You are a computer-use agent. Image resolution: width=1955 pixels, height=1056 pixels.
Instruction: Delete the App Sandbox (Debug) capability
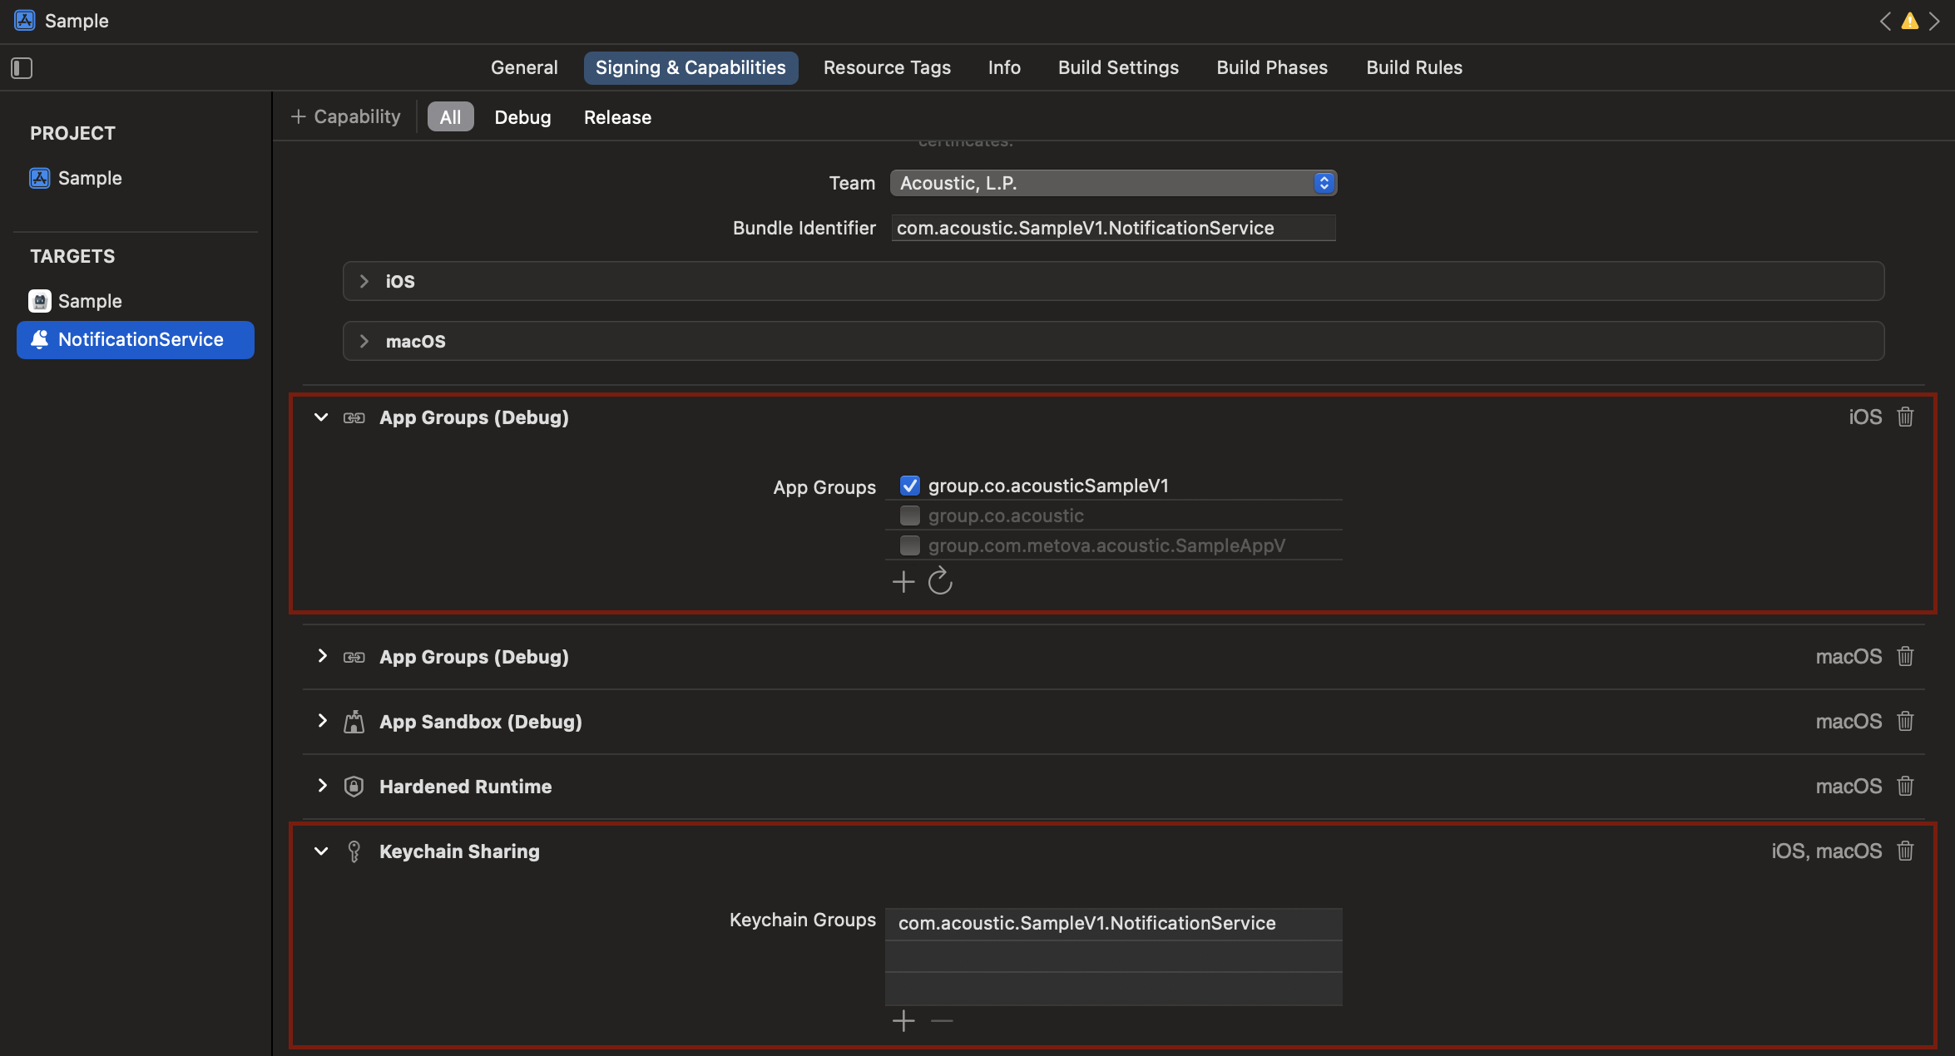(1905, 721)
